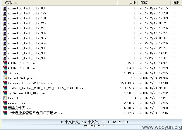Select file name acunetix_test_file_212
This screenshot has width=182, height=130.
pyautogui.click(x=27, y=23)
